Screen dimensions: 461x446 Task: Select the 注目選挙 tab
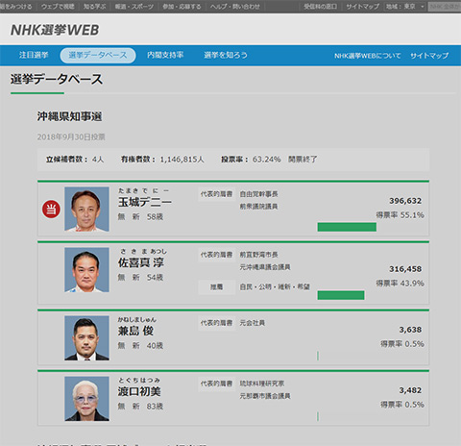pos(34,55)
